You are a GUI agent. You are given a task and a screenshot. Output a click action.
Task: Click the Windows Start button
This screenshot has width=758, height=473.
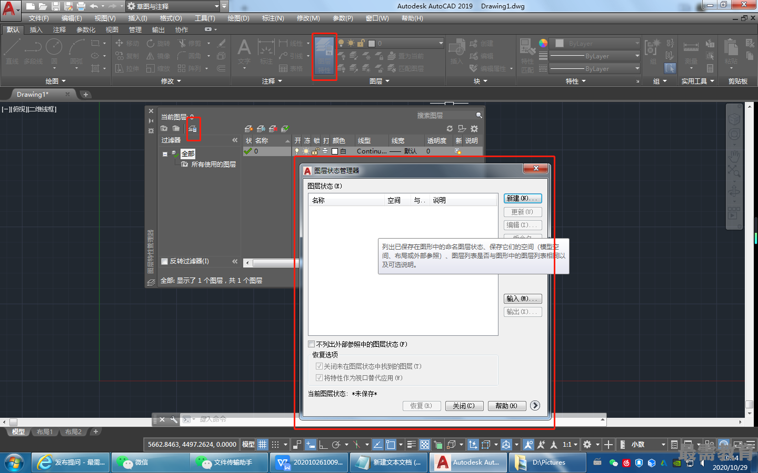click(14, 462)
